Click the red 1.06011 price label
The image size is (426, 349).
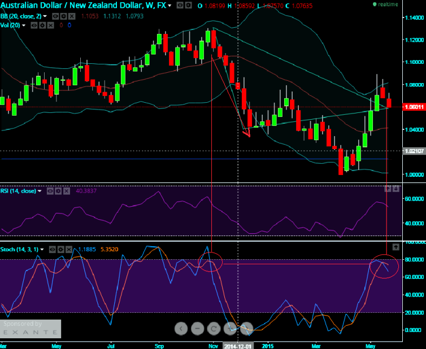tap(414, 107)
